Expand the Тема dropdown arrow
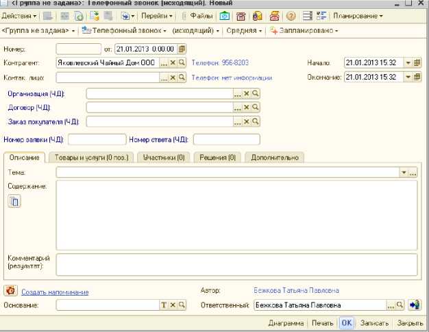Image resolution: width=429 pixels, height=332 pixels. (403, 173)
